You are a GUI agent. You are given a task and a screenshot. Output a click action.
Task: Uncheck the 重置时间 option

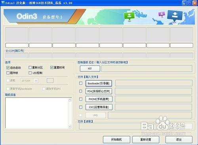click(x=52, y=67)
